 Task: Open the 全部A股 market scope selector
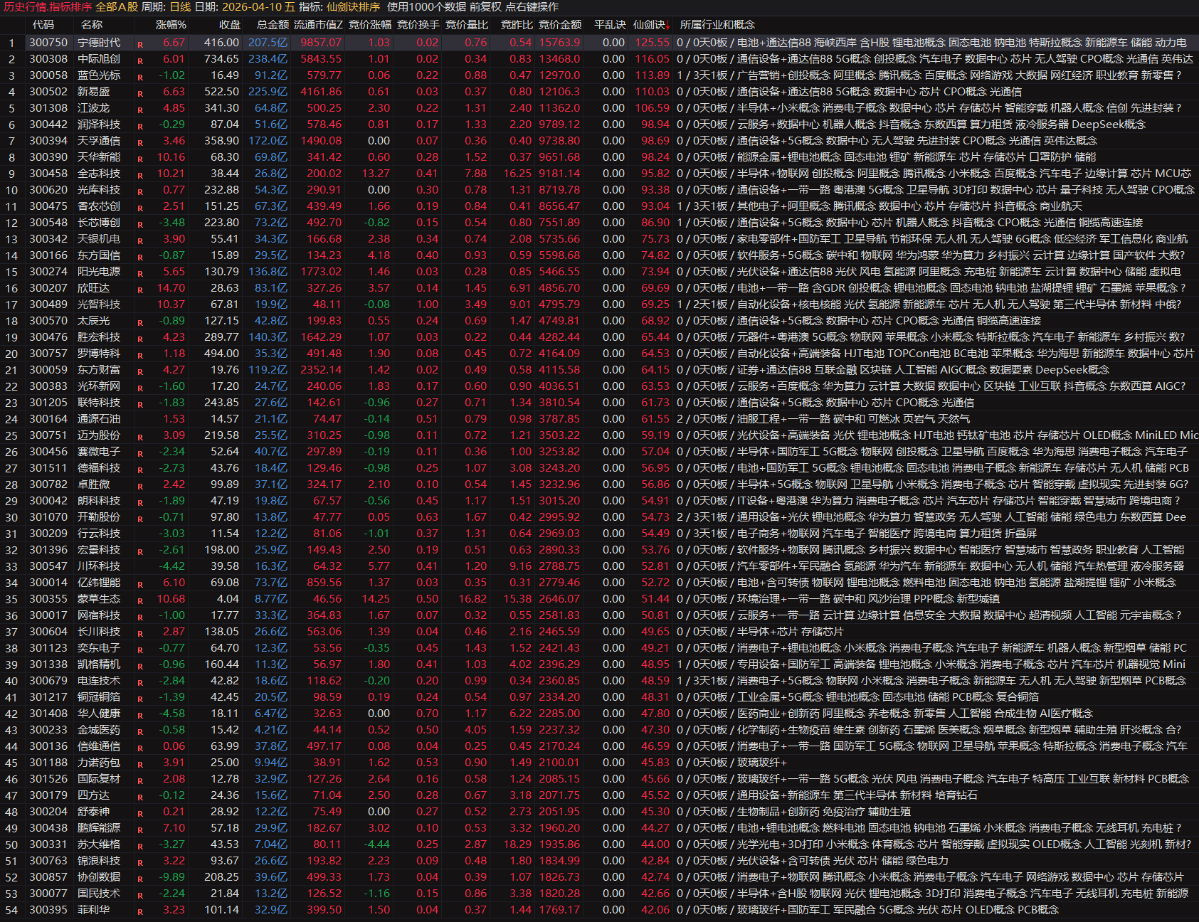coord(117,7)
